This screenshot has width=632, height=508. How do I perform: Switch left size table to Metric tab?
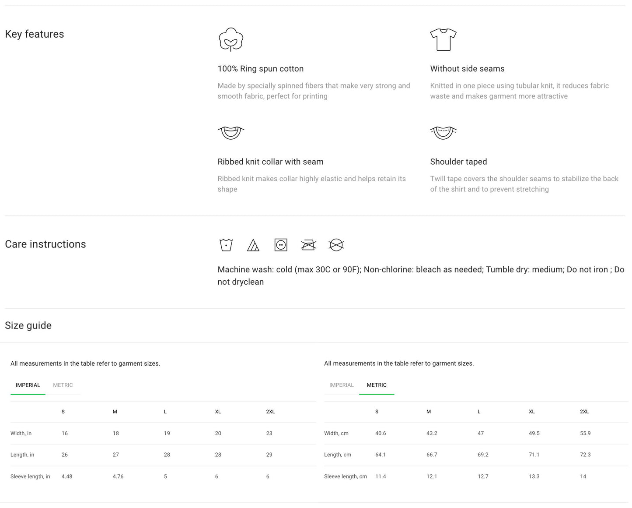pos(63,385)
